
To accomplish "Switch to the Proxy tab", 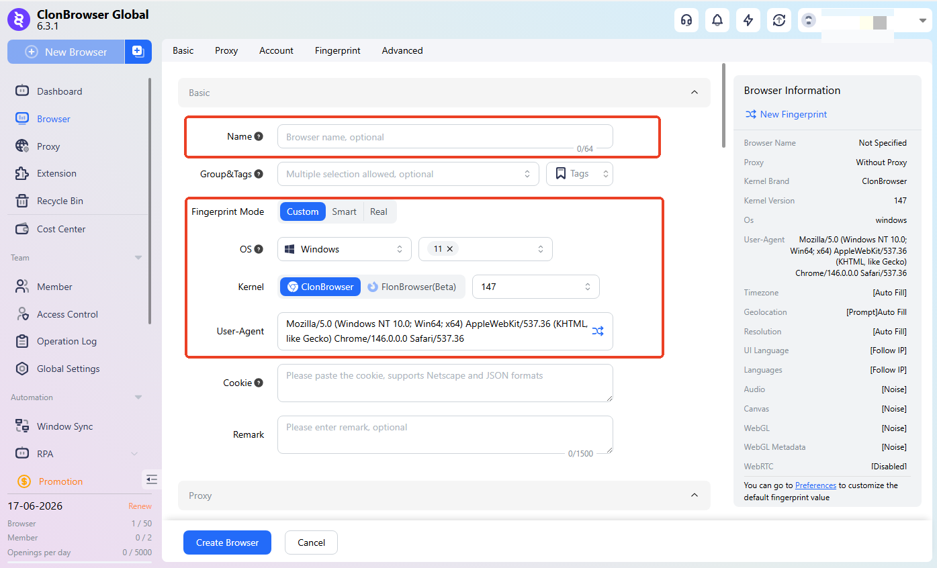I will (x=226, y=50).
